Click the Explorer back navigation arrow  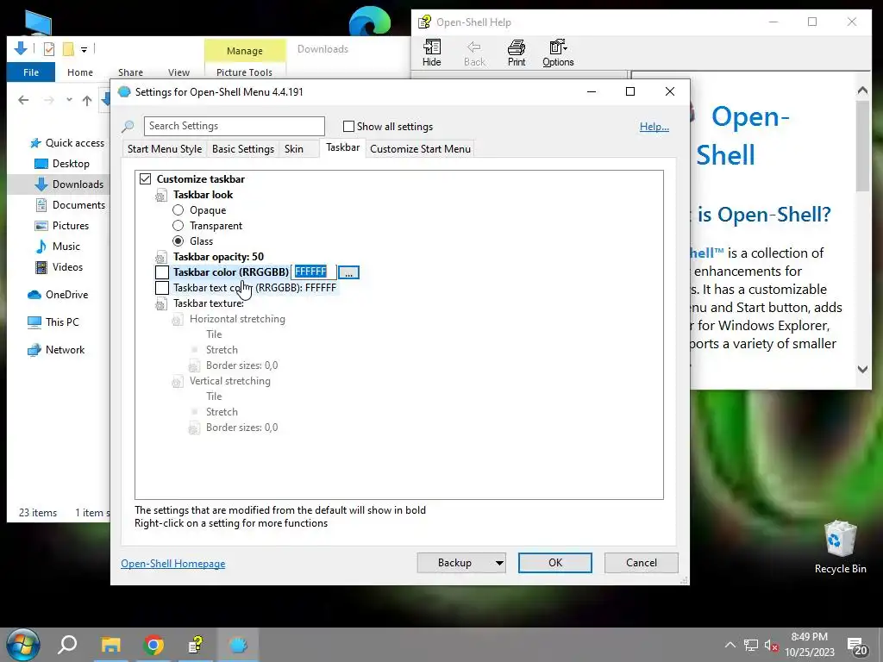23,100
